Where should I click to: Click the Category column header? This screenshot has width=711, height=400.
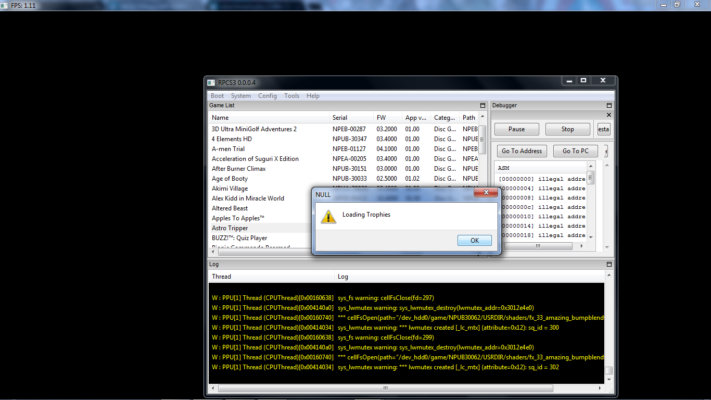[445, 118]
